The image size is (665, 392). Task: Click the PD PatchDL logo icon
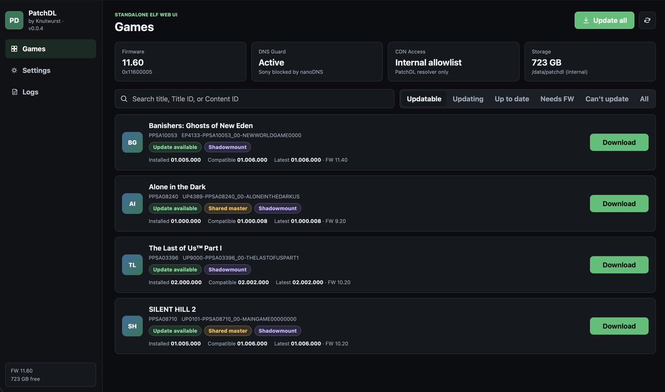pyautogui.click(x=14, y=20)
